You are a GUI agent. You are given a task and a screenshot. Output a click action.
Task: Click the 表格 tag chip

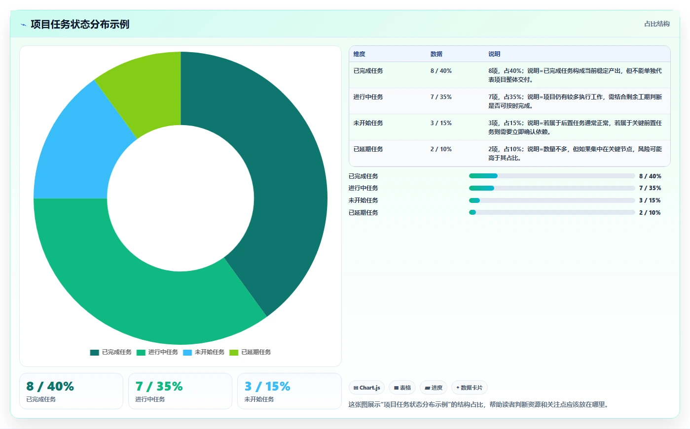pos(402,388)
